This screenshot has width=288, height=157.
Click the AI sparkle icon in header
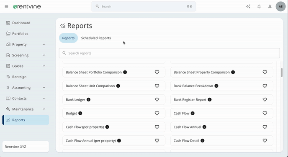click(248, 7)
